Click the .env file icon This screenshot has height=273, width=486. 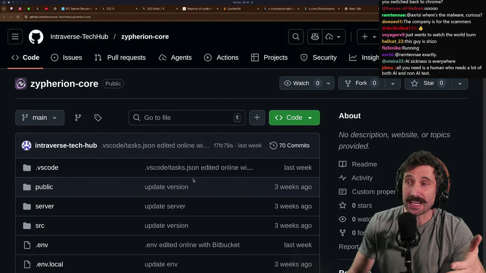click(27, 245)
